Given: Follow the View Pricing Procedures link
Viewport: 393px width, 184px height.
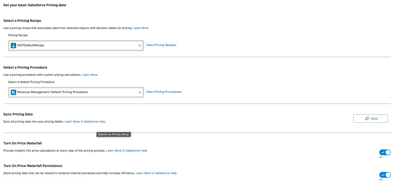Looking at the screenshot, I should [x=163, y=92].
